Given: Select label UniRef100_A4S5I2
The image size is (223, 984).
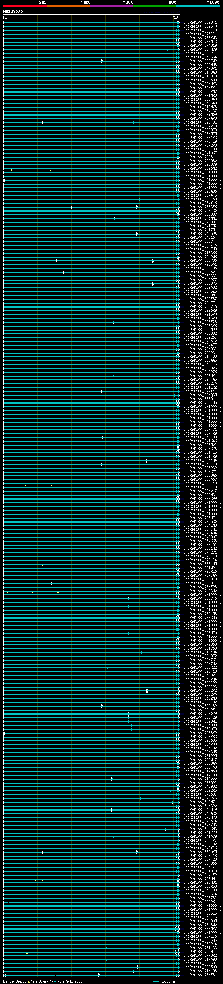Looking at the screenshot, I should tap(200, 341).
